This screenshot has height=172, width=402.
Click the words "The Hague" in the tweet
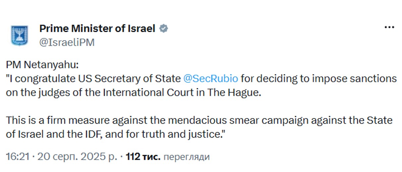click(234, 93)
